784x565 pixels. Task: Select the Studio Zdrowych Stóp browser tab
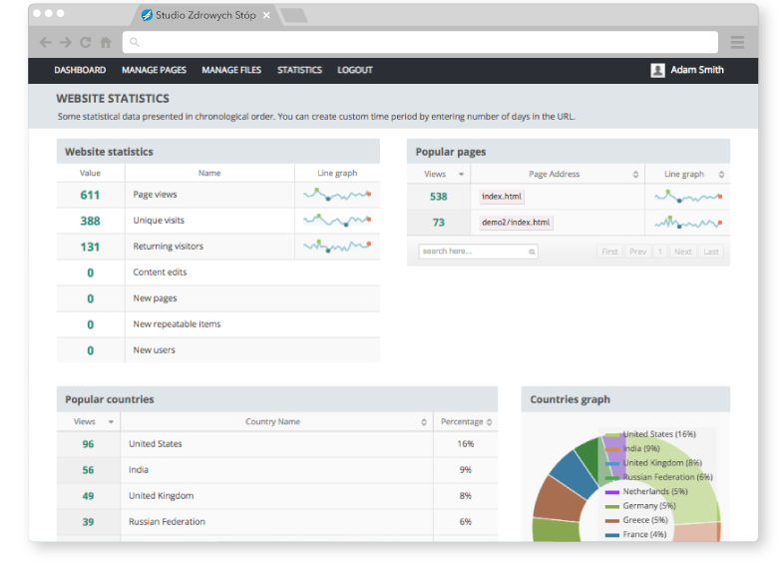point(205,15)
